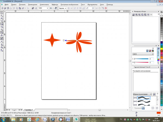163x122 pixels.
Task: Select the Shape edit tool
Action: (x=2, y=15)
